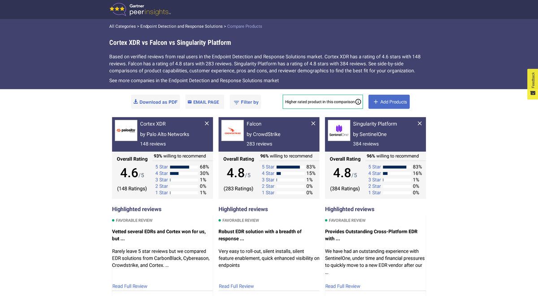
Task: Click the filter icon beside Filter by
Action: (236, 102)
